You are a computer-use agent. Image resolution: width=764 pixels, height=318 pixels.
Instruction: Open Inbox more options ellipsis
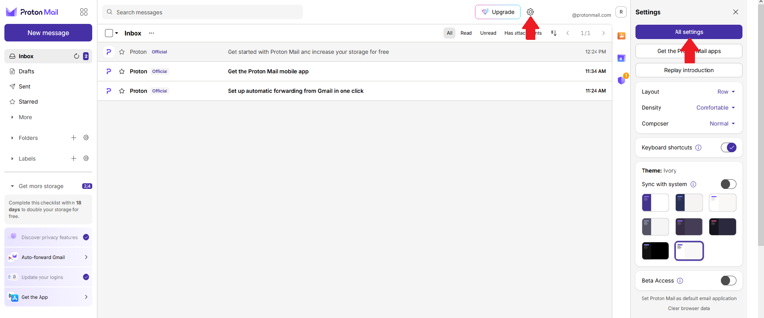[151, 33]
